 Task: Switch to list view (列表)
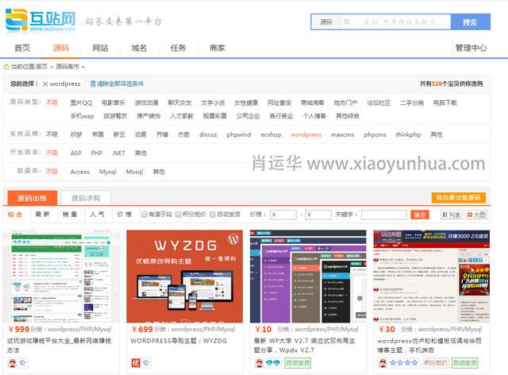[452, 215]
